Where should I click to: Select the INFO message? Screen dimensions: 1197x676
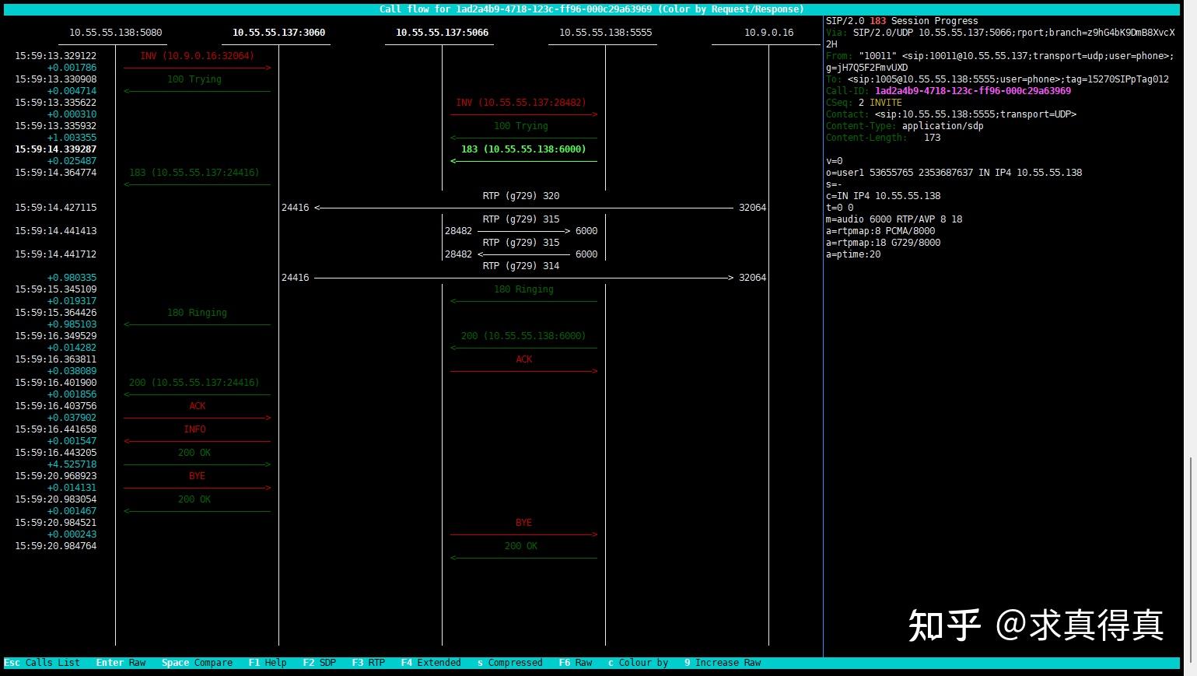tap(195, 429)
